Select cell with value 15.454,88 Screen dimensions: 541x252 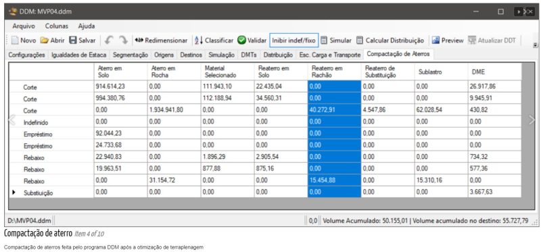[334, 180]
